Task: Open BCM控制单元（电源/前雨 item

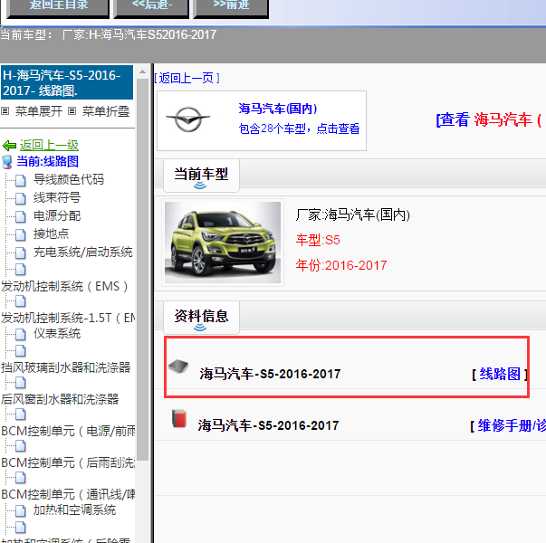Action: pos(68,431)
